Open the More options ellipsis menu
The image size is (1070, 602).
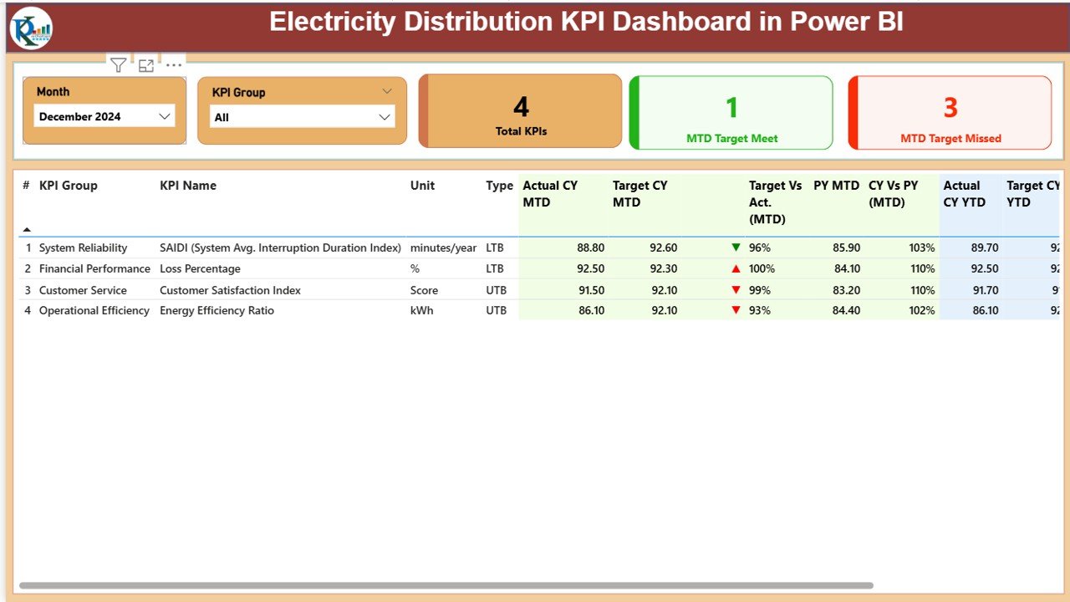pyautogui.click(x=174, y=65)
